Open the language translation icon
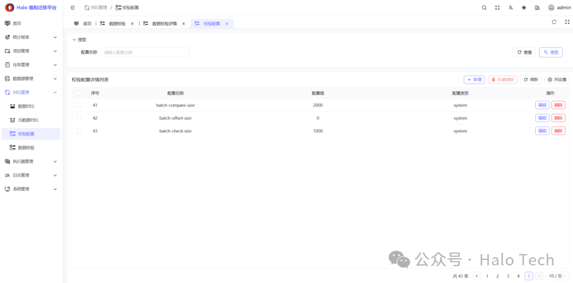 click(x=510, y=7)
